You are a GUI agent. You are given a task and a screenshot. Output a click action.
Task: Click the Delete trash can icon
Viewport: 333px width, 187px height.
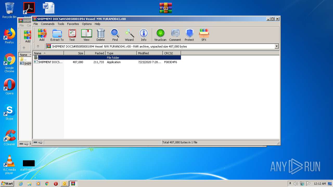(x=101, y=35)
